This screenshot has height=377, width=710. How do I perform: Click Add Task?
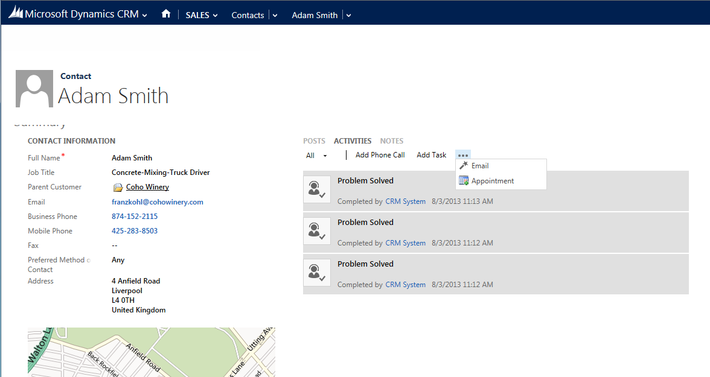click(x=432, y=155)
